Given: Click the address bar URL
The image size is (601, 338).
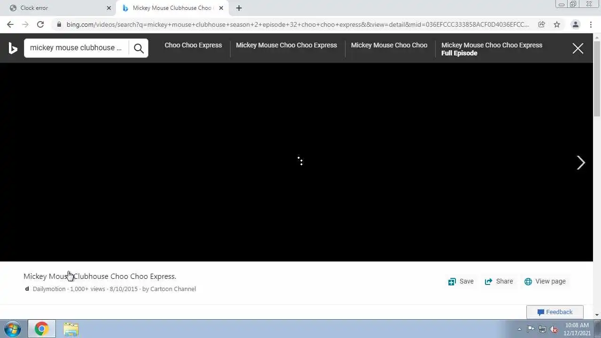Looking at the screenshot, I should click(298, 24).
